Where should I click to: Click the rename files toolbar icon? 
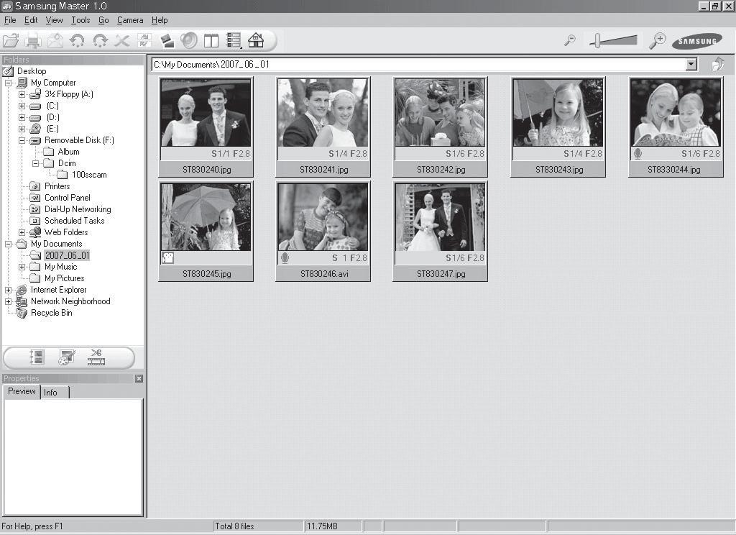(x=144, y=41)
